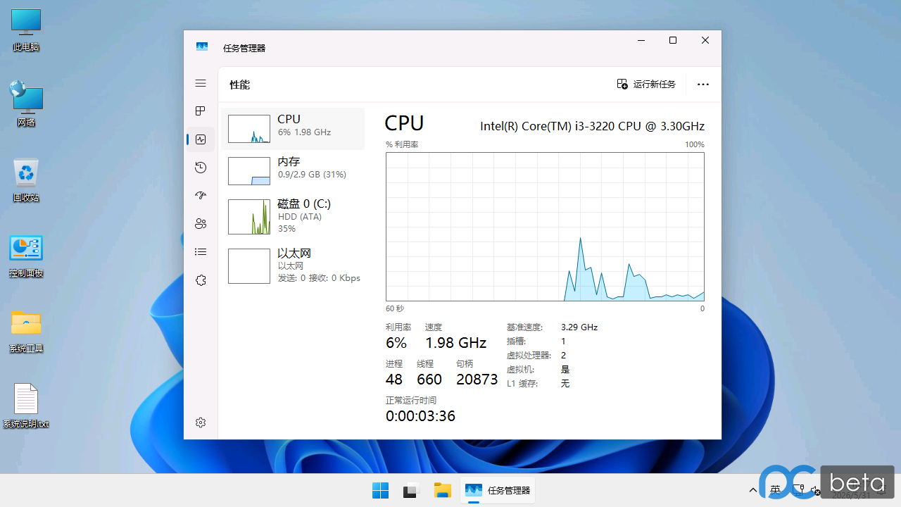The height and width of the screenshot is (507, 901).
Task: Click the 运行新任务 button
Action: (646, 84)
